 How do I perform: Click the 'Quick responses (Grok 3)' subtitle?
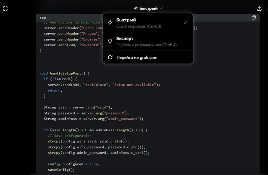138,26
